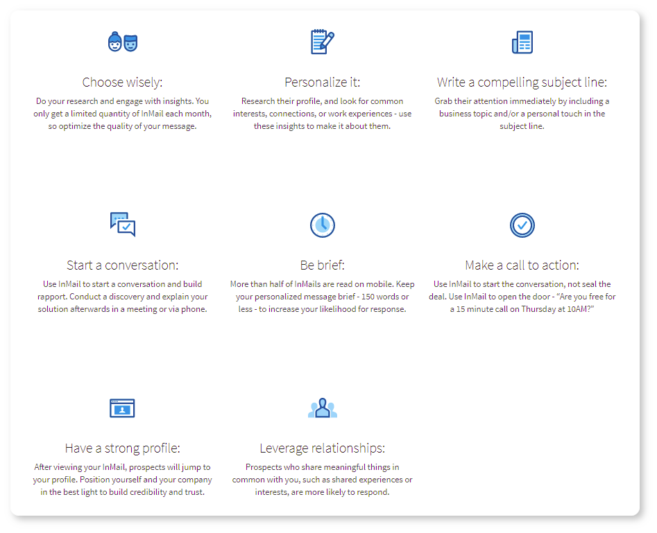Click text 'Research their profile, and look for common'
The width and height of the screenshot is (657, 533).
[x=322, y=101]
